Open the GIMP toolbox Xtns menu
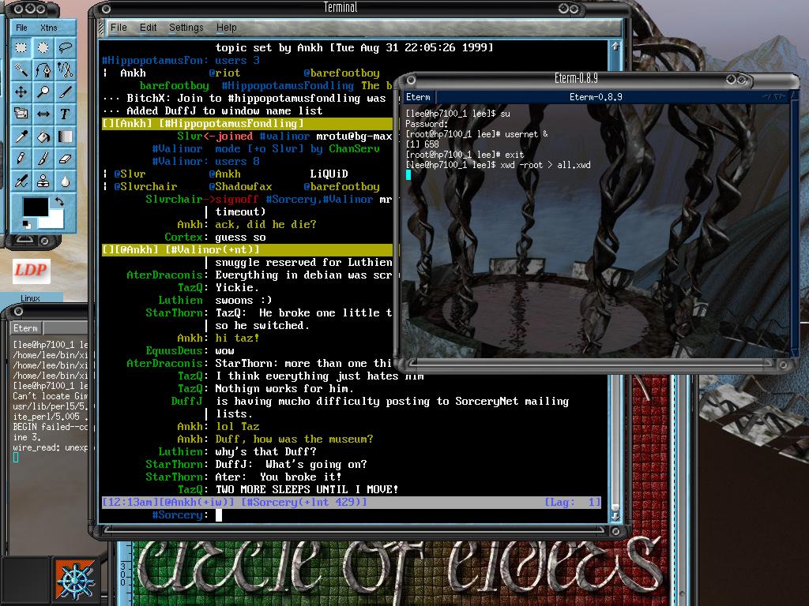This screenshot has width=809, height=606. (49, 28)
